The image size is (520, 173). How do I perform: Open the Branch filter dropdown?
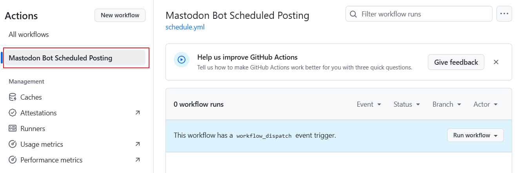point(447,104)
